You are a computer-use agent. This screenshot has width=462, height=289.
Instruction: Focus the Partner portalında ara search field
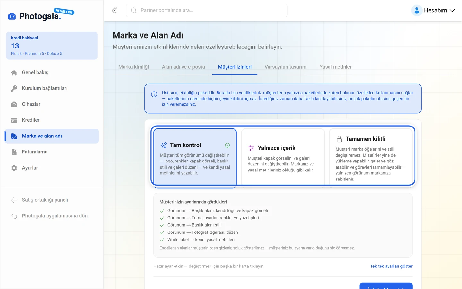pos(207,11)
